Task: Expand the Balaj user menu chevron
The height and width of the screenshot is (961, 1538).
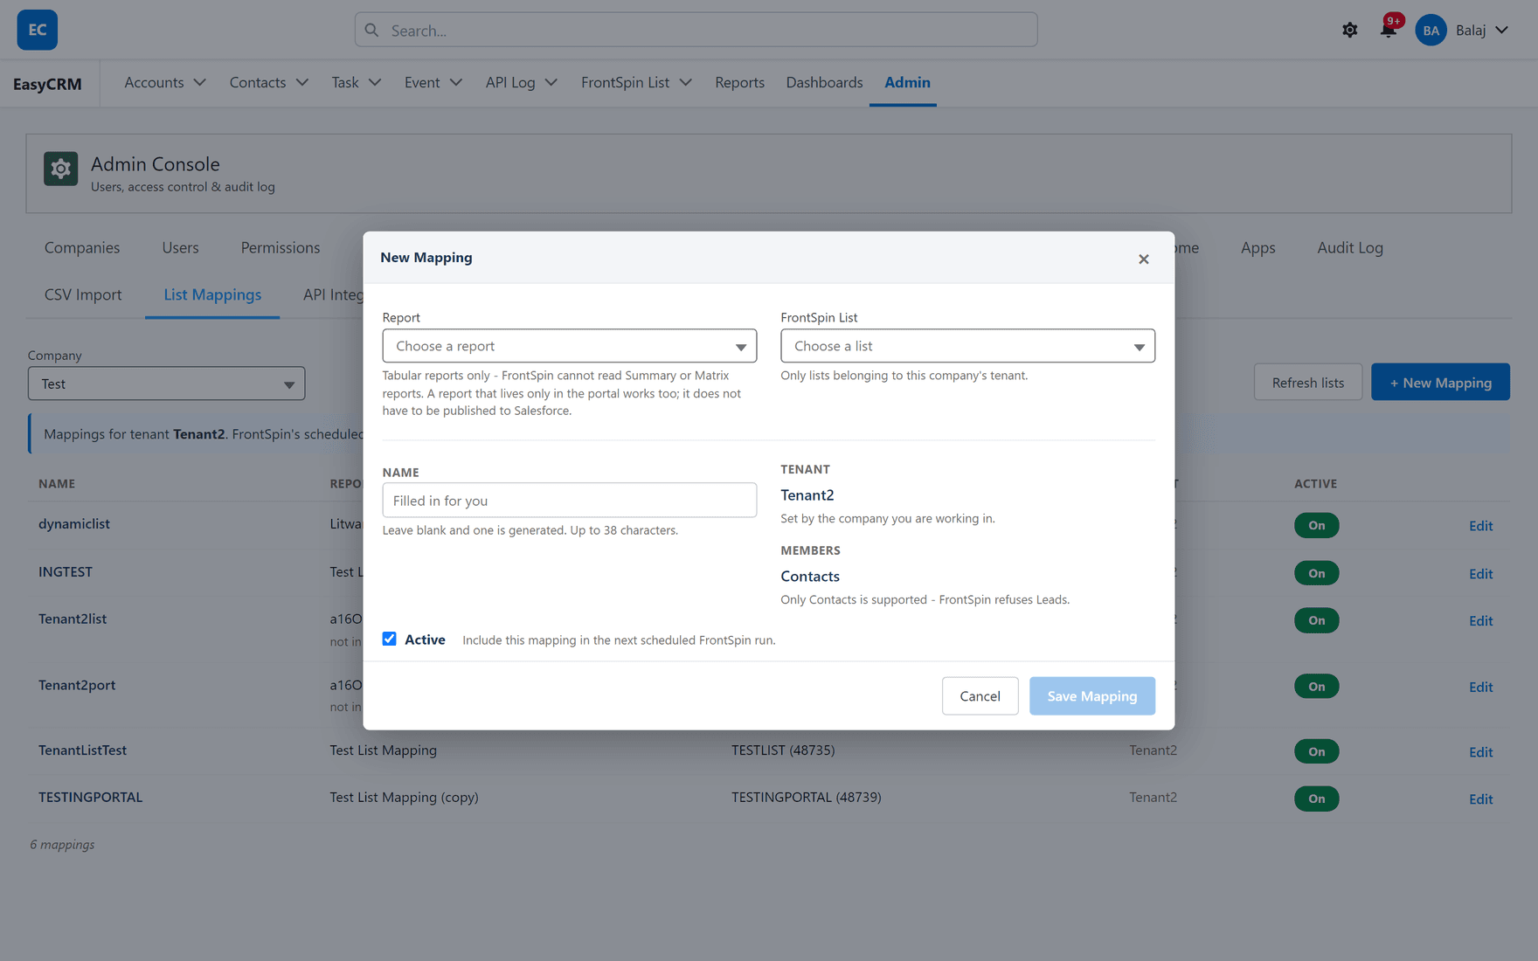Action: (1501, 30)
